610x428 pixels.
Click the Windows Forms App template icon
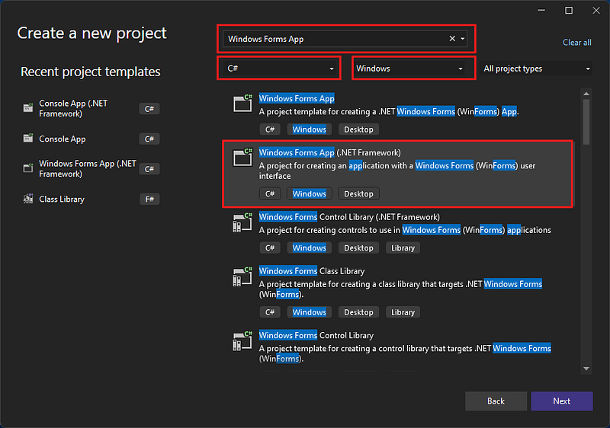[242, 104]
